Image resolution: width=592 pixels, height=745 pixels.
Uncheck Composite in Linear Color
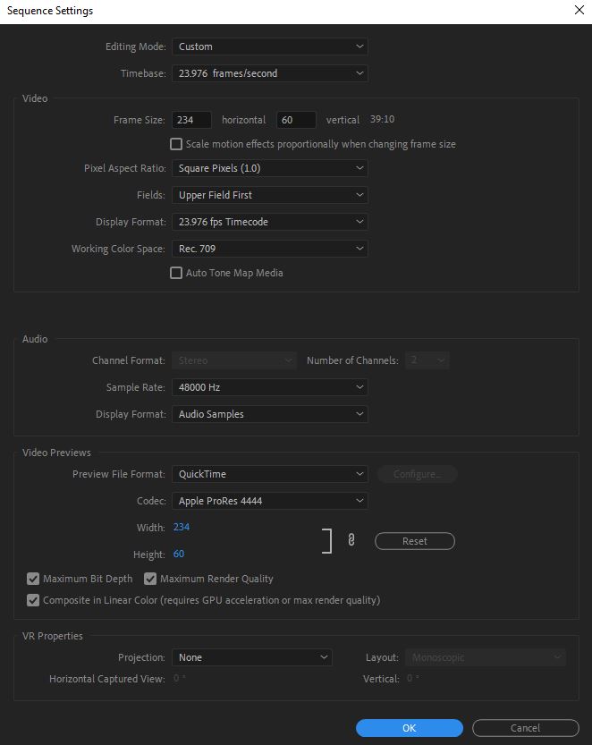(33, 600)
